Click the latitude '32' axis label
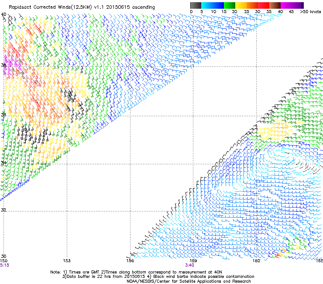The height and width of the screenshot is (284, 323). click(3, 210)
